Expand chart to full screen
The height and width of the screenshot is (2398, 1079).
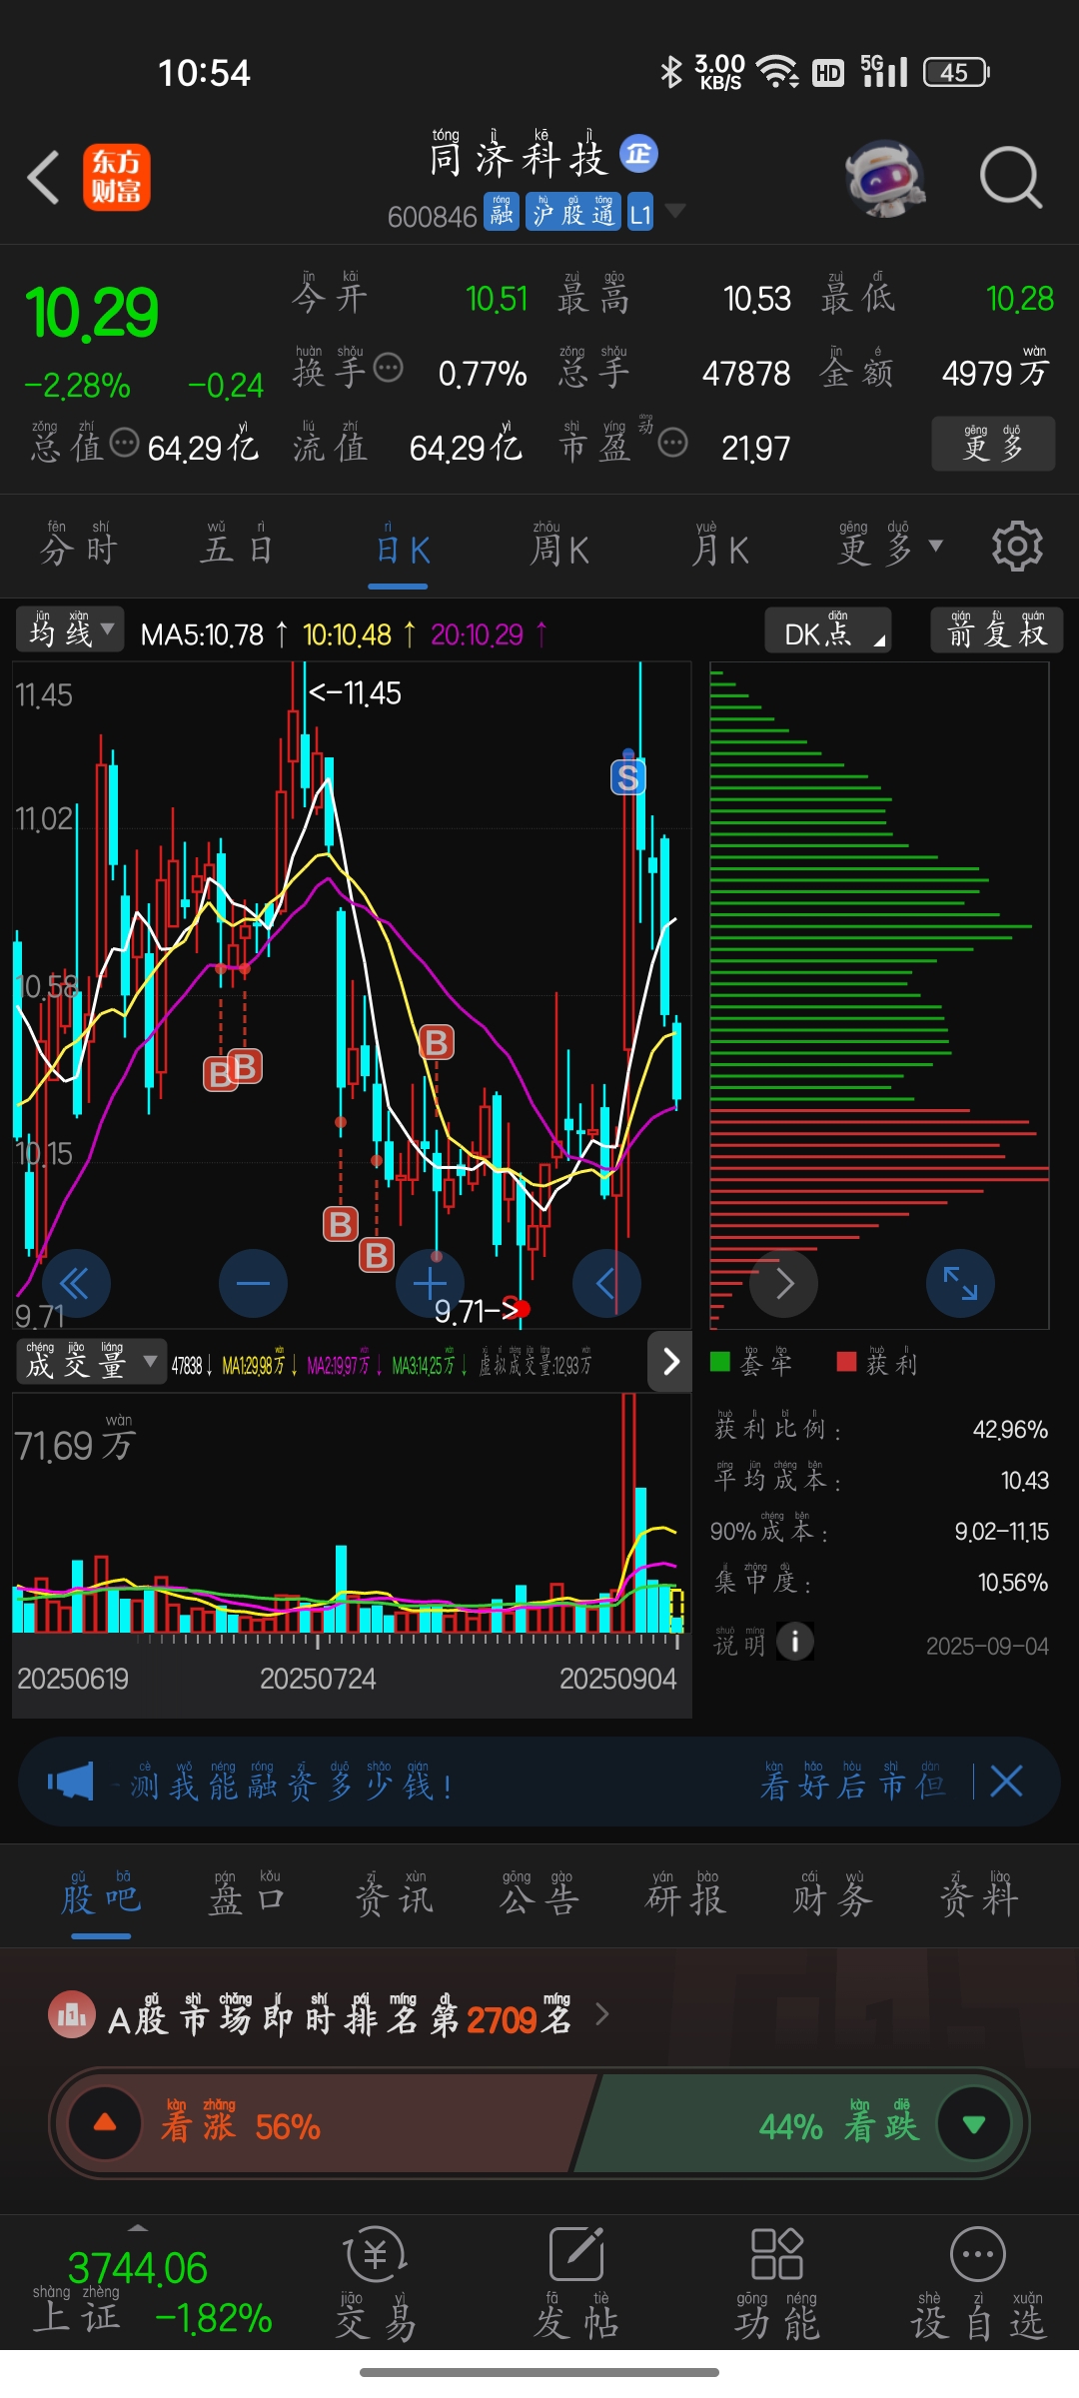click(960, 1283)
